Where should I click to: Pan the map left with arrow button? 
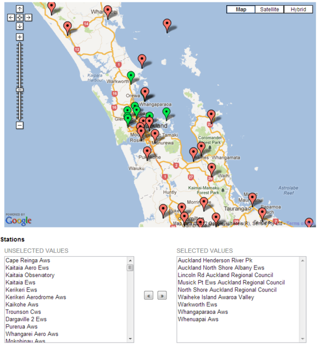11,17
